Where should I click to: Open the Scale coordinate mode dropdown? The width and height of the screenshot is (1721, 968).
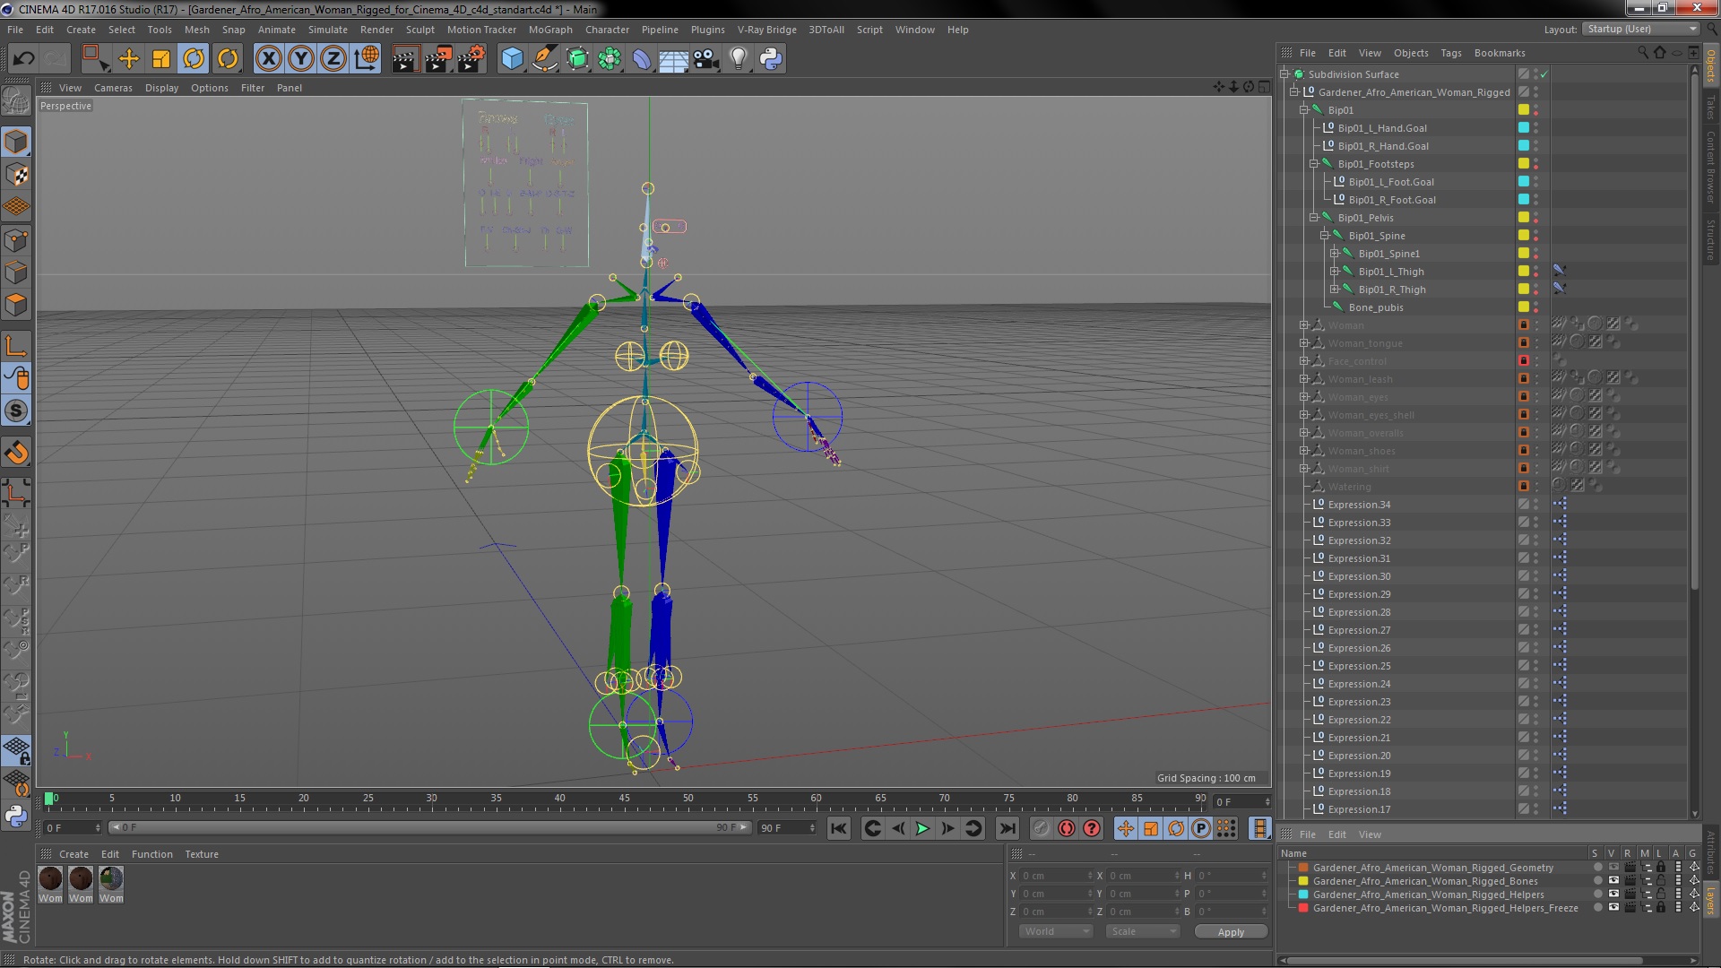(1142, 931)
